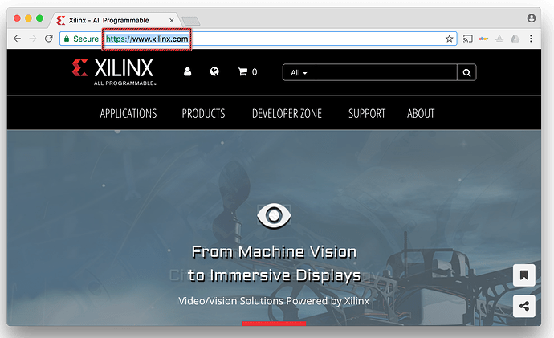Open the shopping cart
This screenshot has height=338, width=554.
point(246,72)
